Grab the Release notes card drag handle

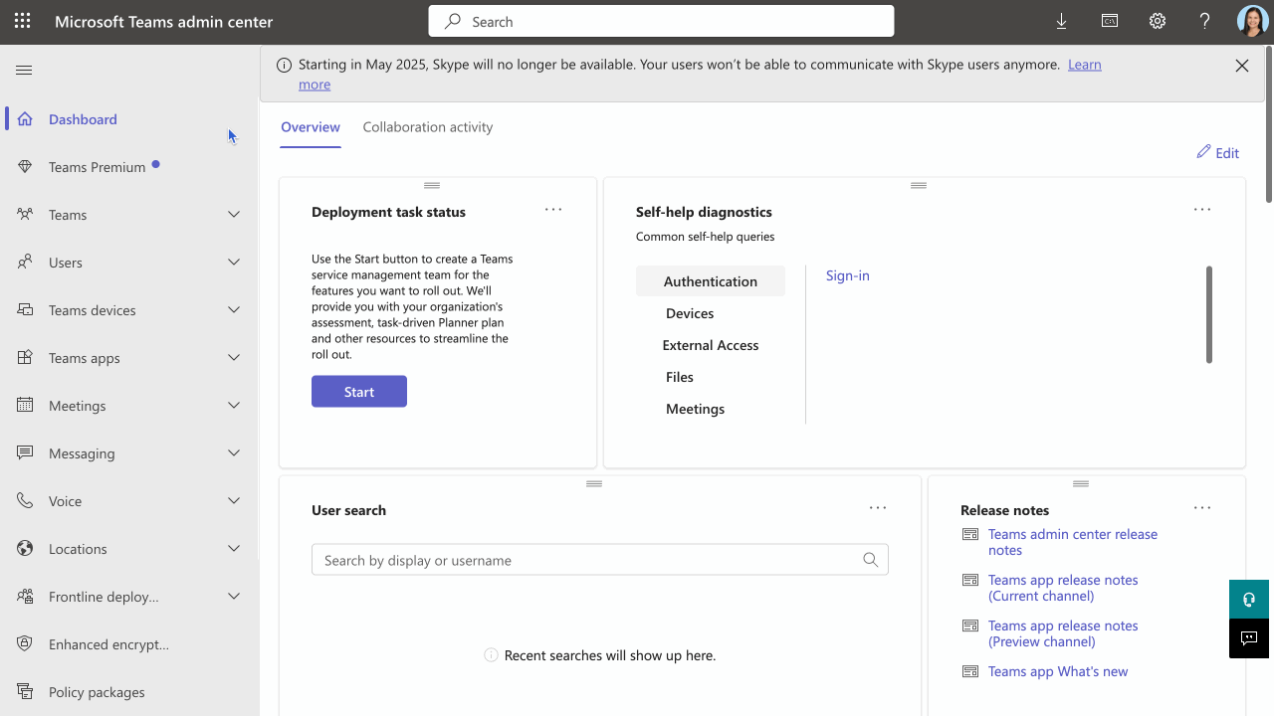tap(1081, 483)
